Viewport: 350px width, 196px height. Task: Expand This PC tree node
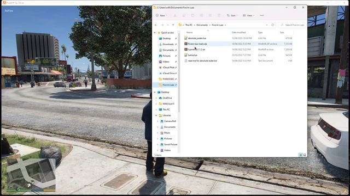tap(156, 109)
